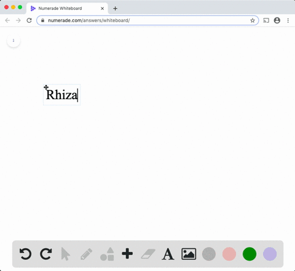Click inside the Rhiza text box
The image size is (295, 271).
tap(61, 95)
